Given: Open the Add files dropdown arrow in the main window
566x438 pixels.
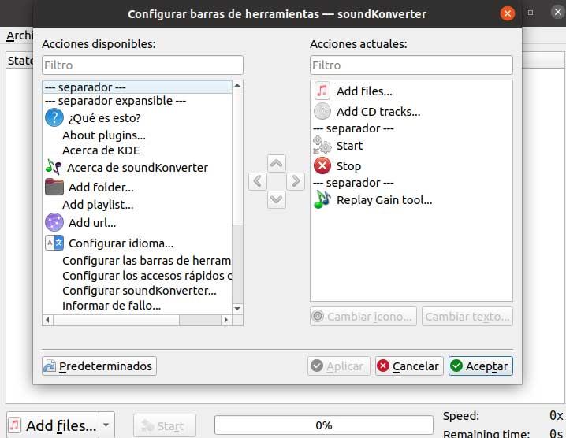Looking at the screenshot, I should [106, 425].
